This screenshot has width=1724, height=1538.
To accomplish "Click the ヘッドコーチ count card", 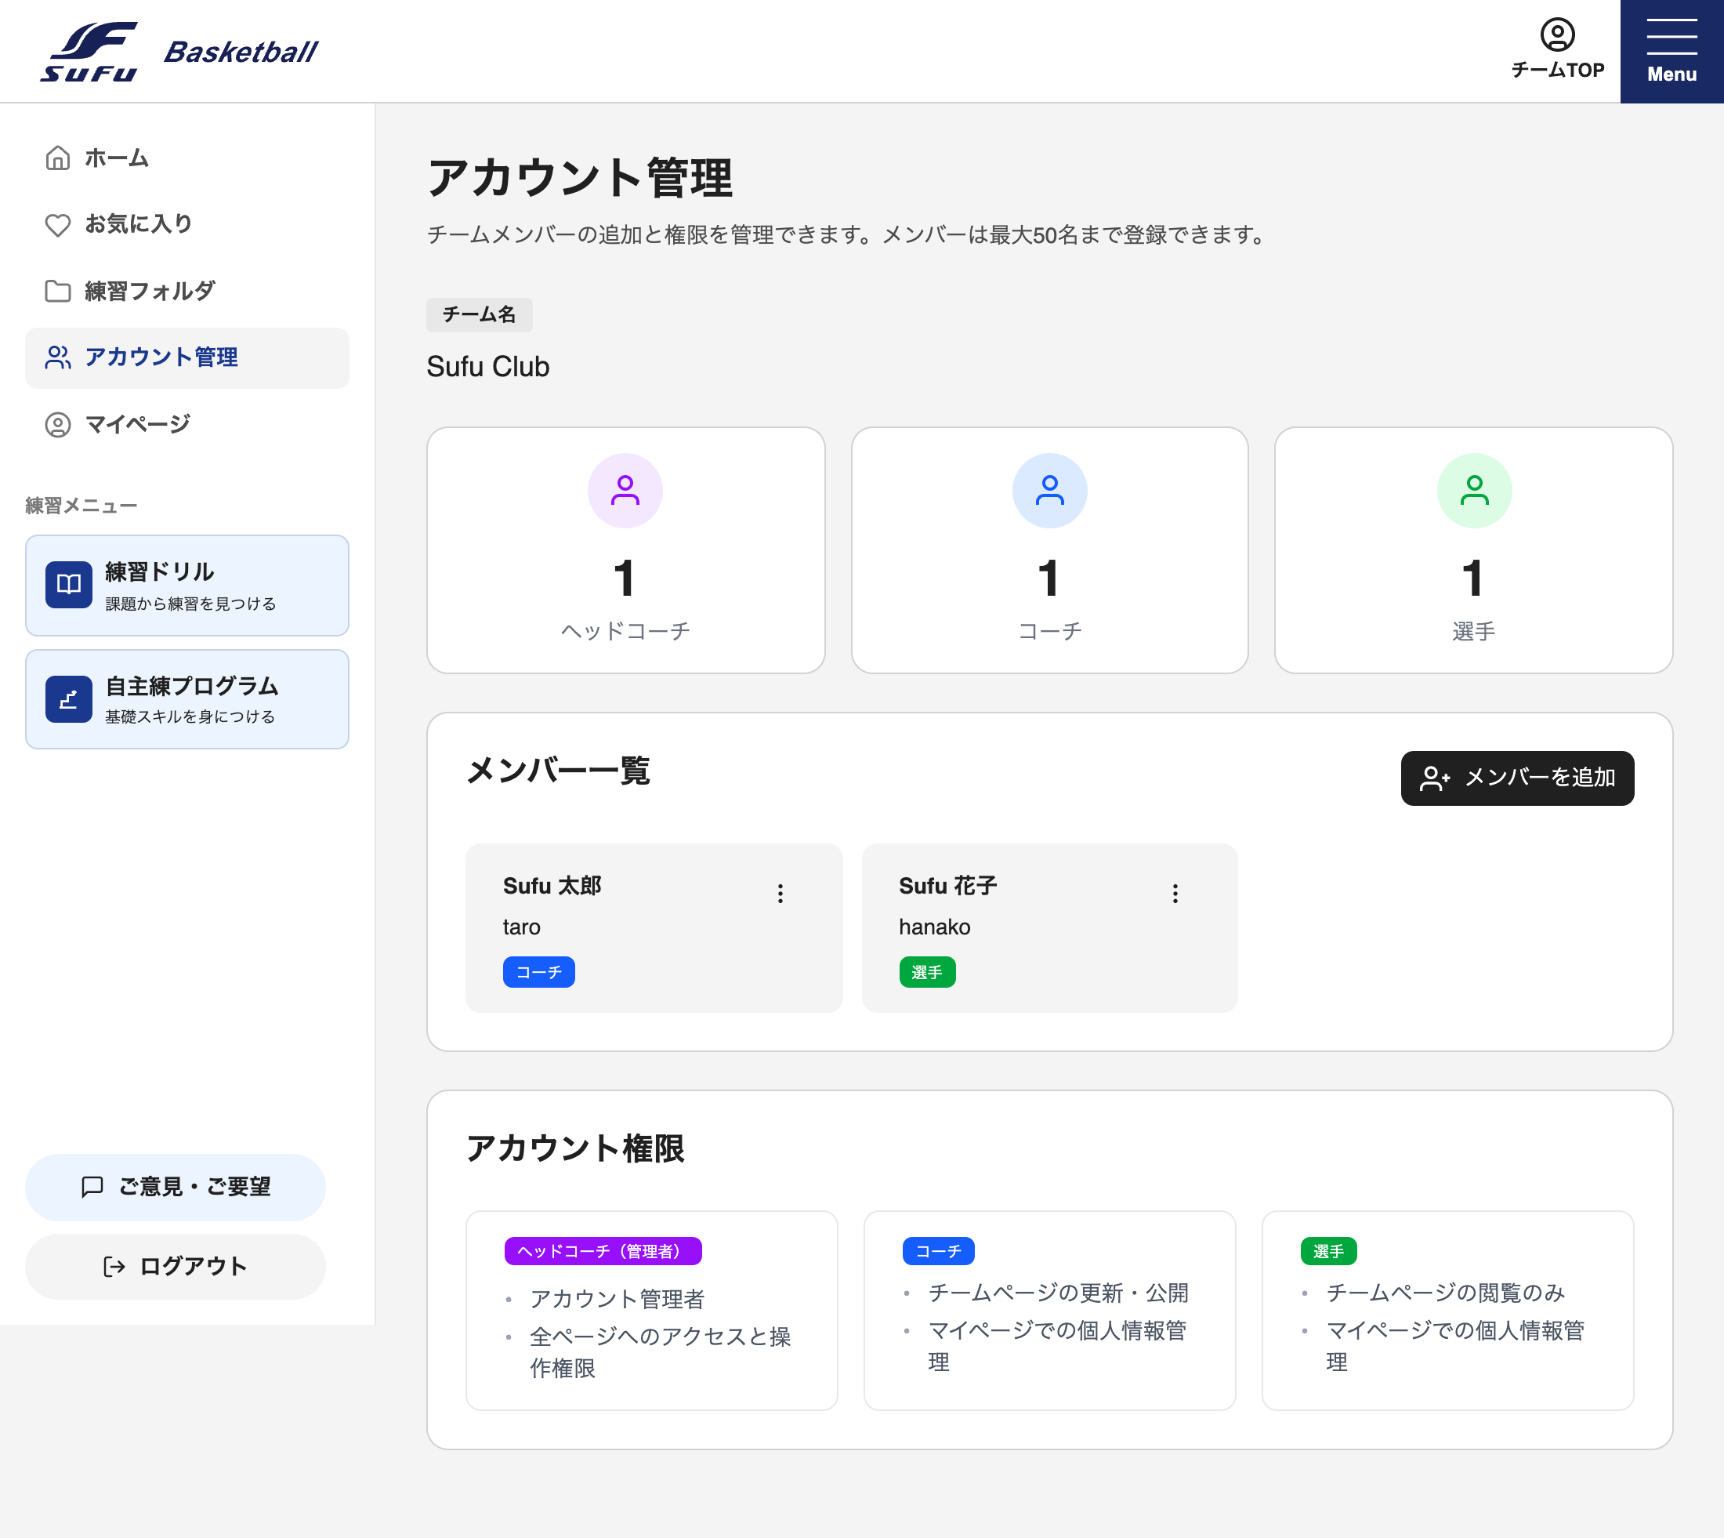I will [x=625, y=550].
